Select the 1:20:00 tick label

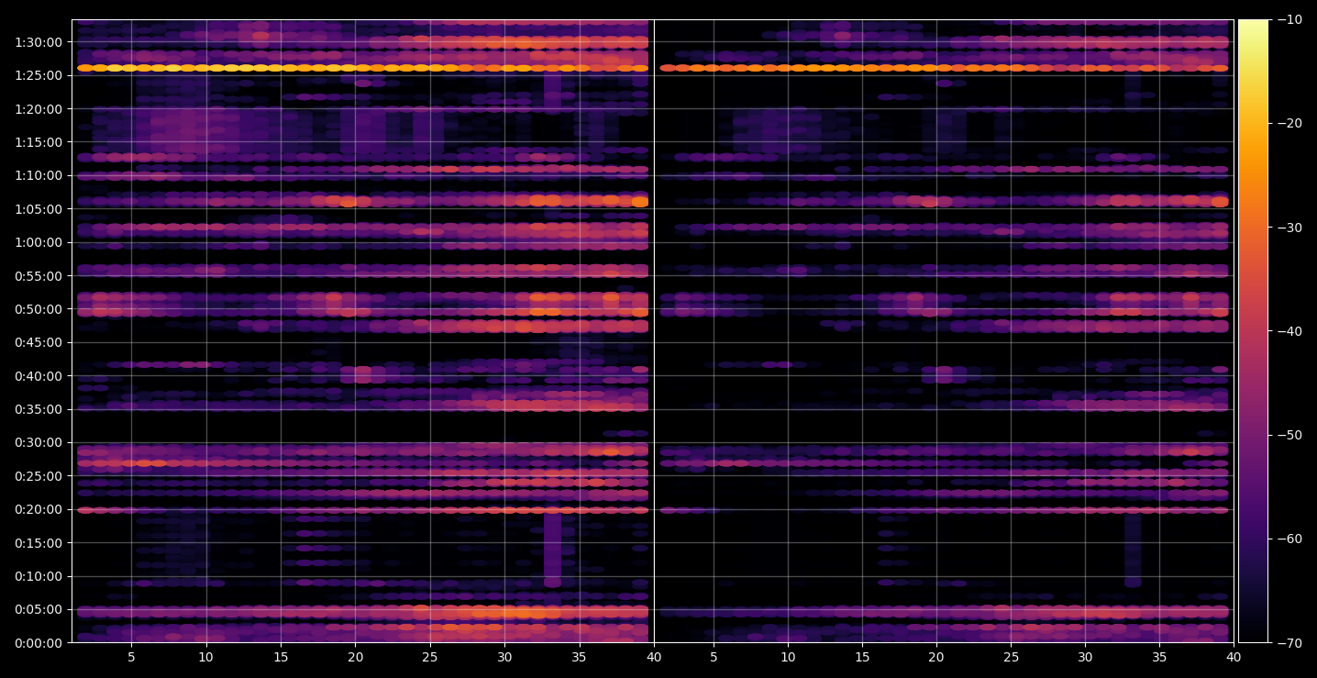pos(39,108)
